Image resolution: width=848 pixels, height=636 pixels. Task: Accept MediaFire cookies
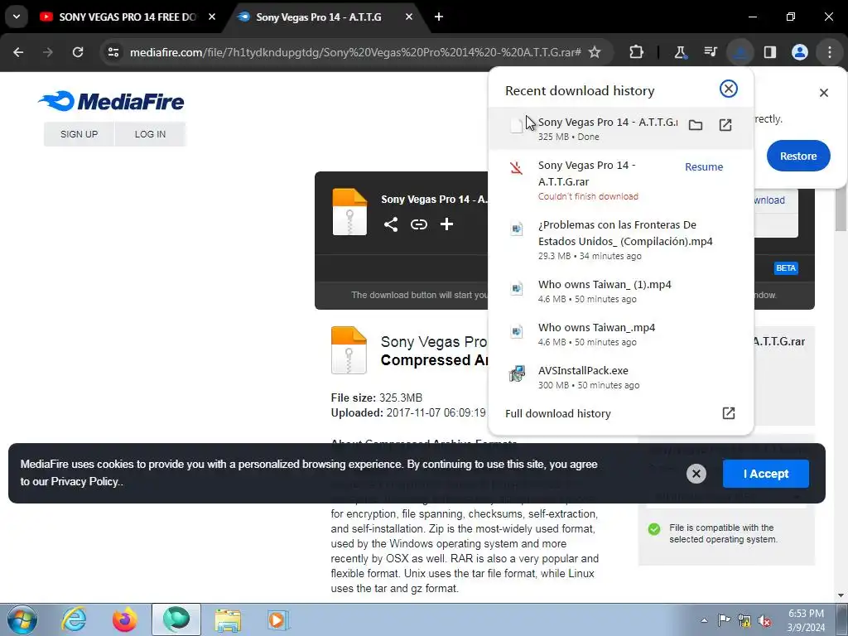click(x=766, y=474)
